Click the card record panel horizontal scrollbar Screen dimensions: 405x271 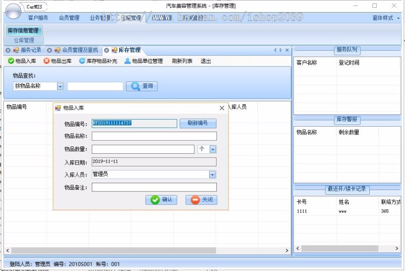tap(340, 249)
